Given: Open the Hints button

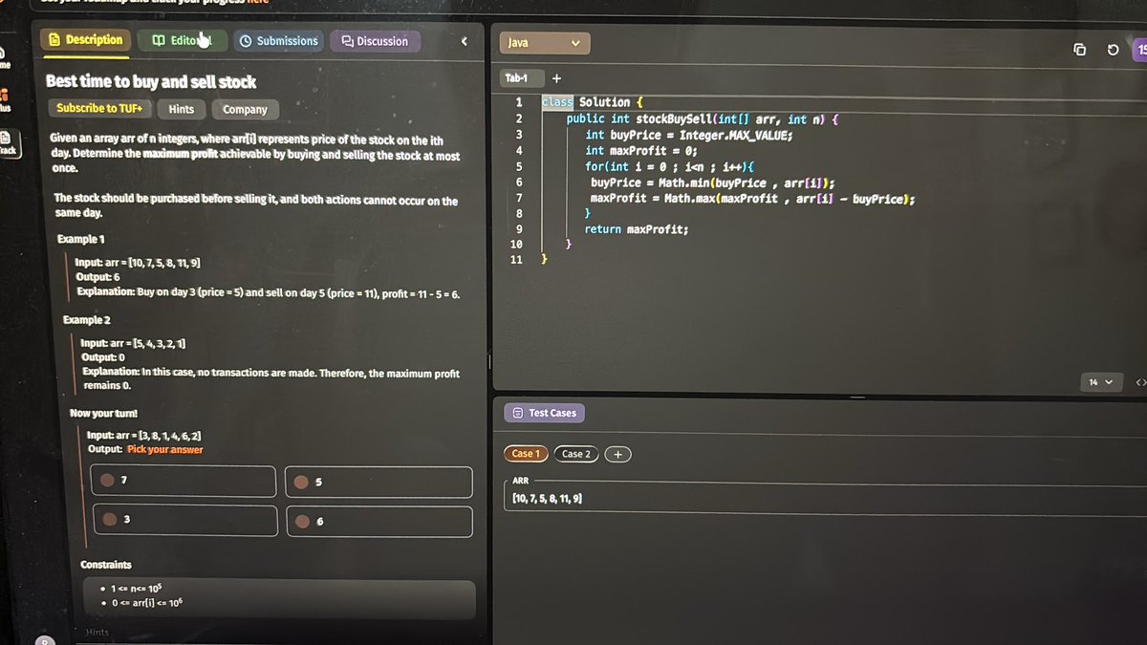Looking at the screenshot, I should pyautogui.click(x=181, y=109).
